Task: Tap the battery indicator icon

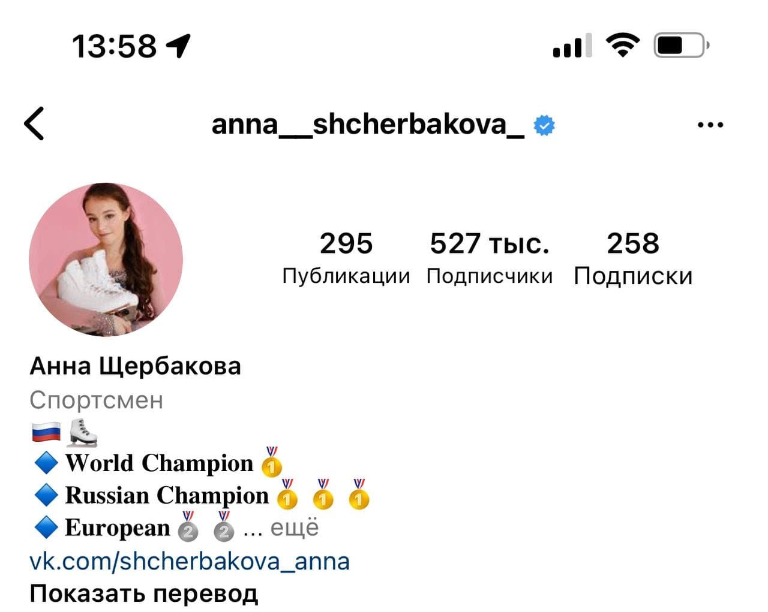Action: (682, 46)
